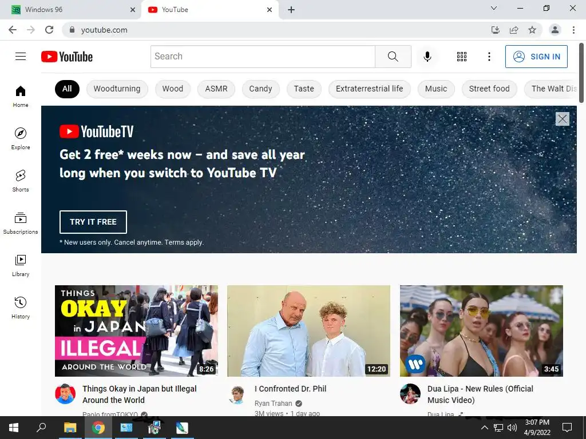This screenshot has height=439, width=586.
Task: Click the youtube.com address bar
Action: (276, 30)
